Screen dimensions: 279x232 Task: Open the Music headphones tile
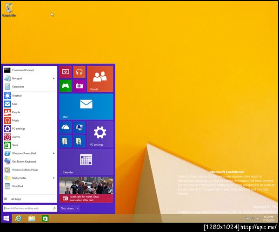[79, 72]
